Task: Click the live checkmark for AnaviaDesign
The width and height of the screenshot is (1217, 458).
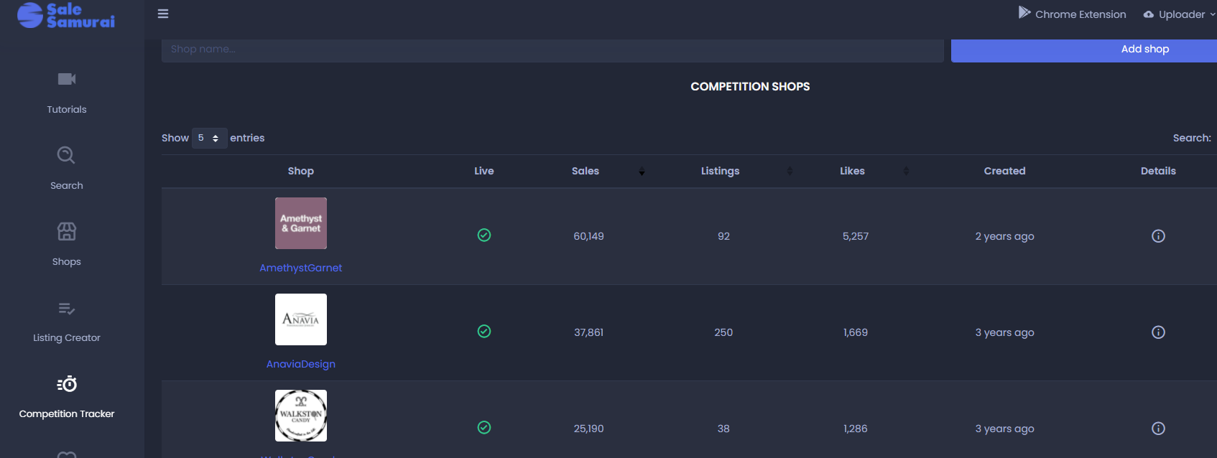Action: tap(484, 332)
